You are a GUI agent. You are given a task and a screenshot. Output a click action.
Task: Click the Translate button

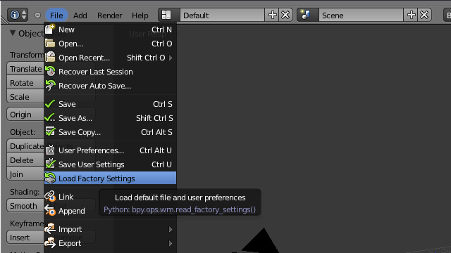(25, 69)
